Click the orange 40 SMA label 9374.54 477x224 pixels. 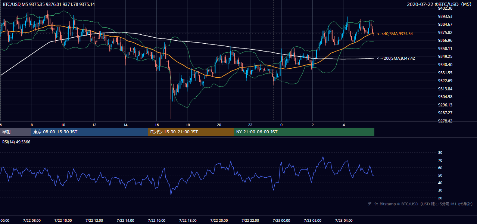coord(395,34)
